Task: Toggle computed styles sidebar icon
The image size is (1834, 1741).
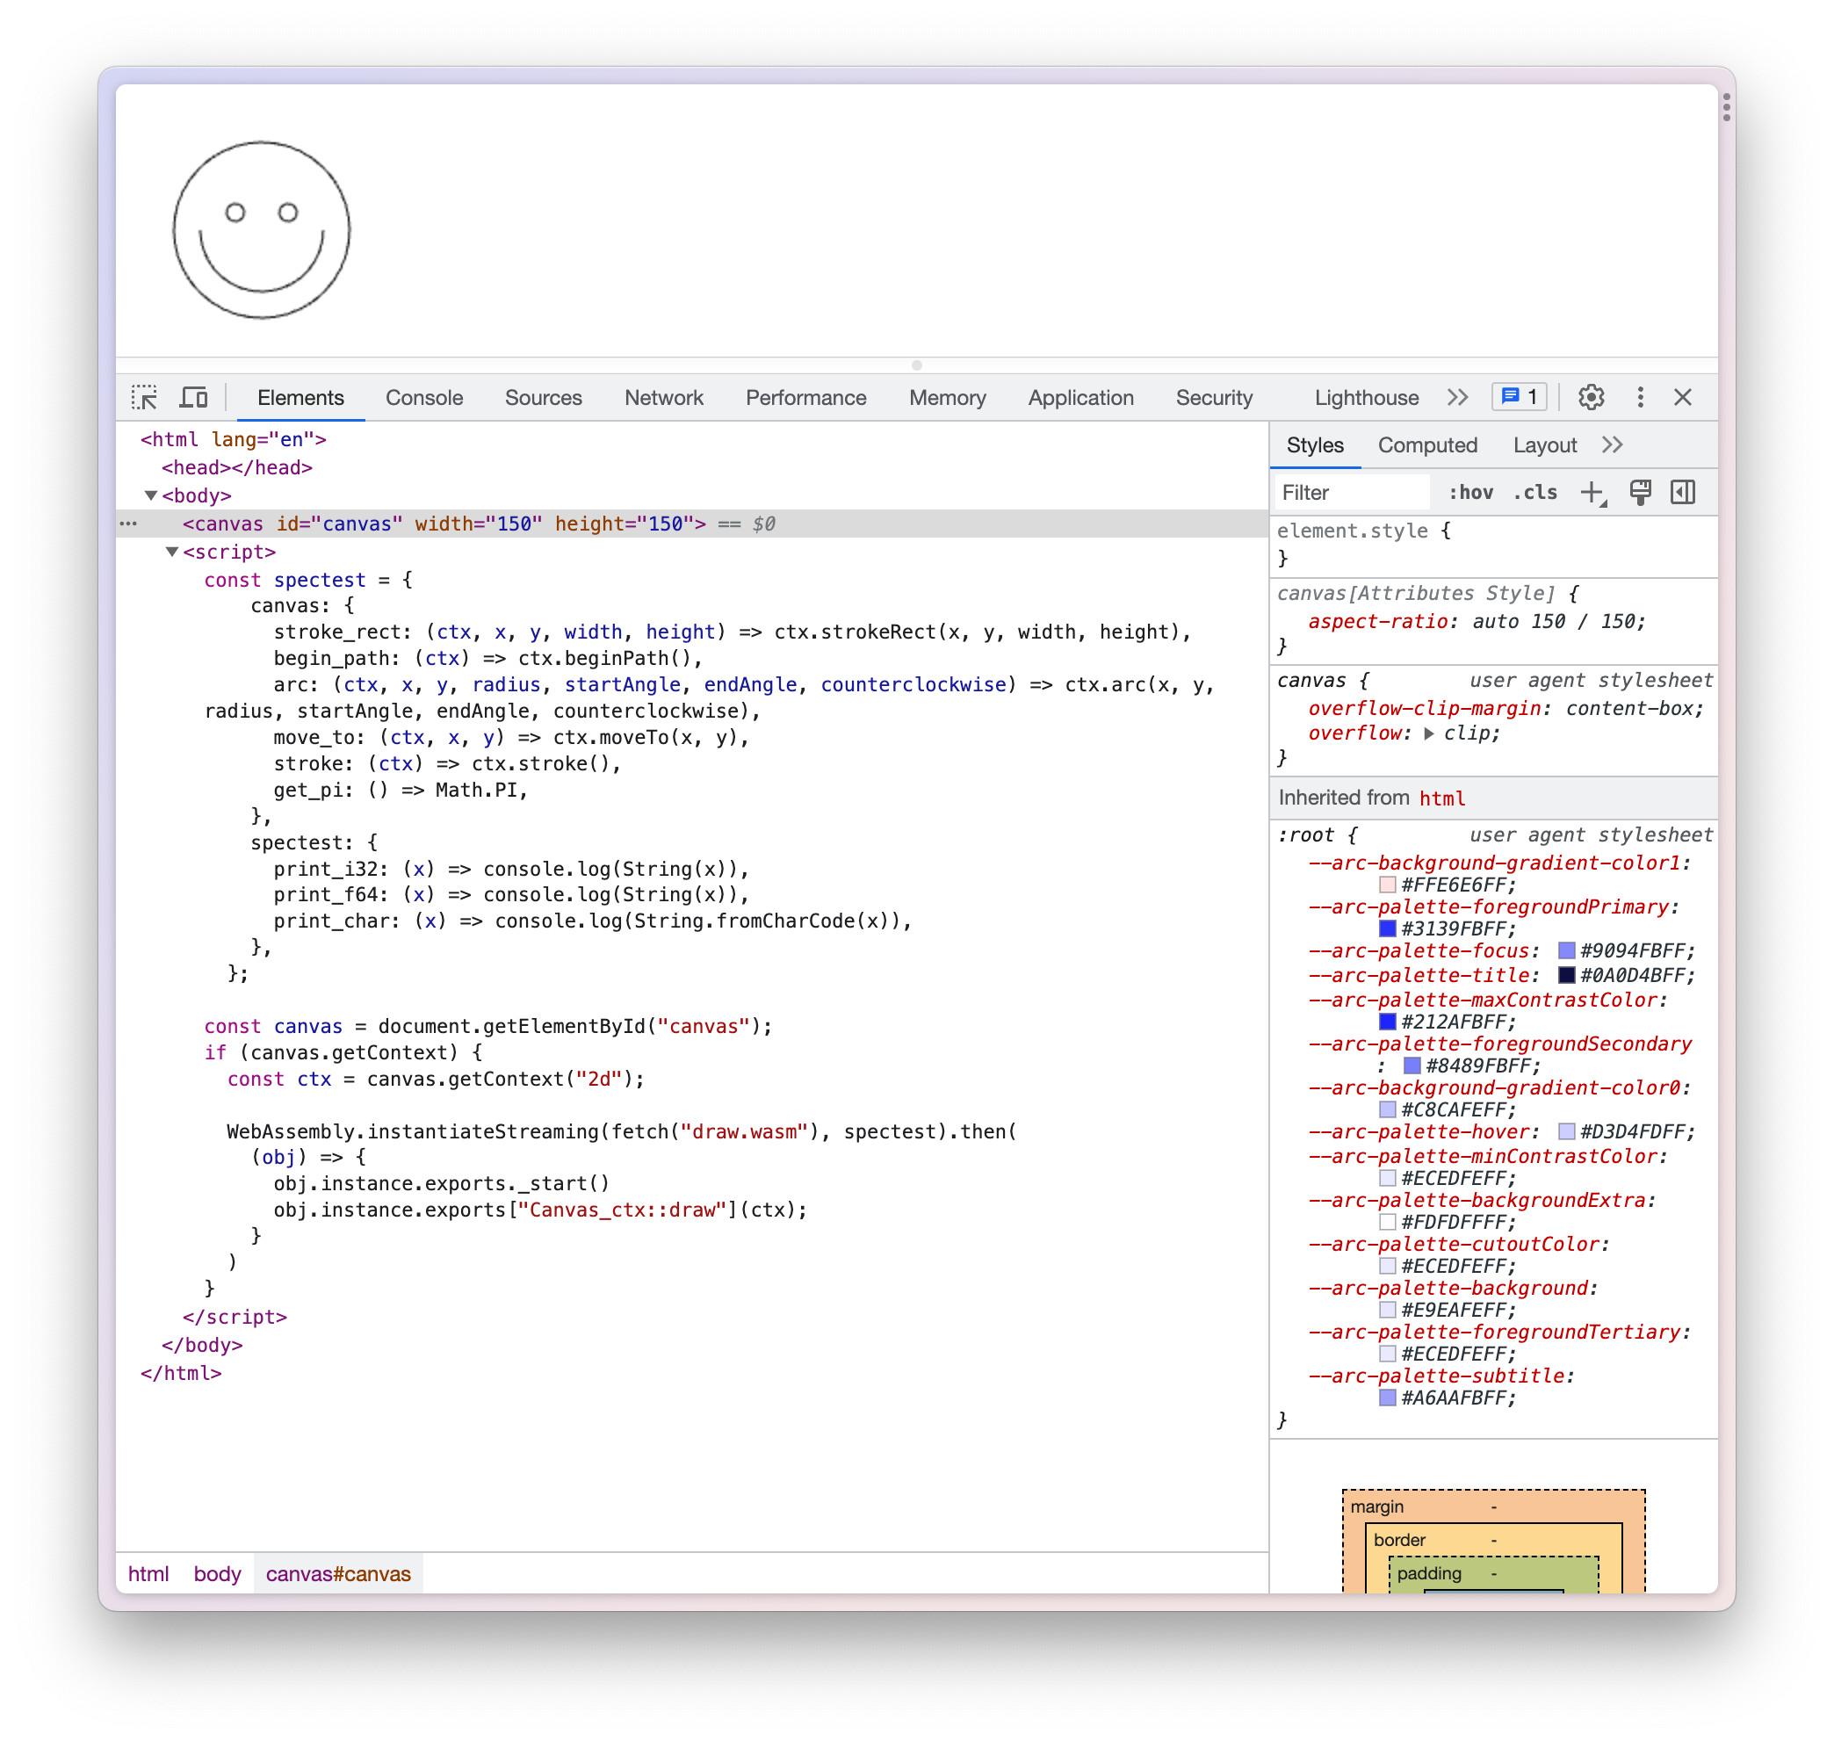Action: point(1683,493)
